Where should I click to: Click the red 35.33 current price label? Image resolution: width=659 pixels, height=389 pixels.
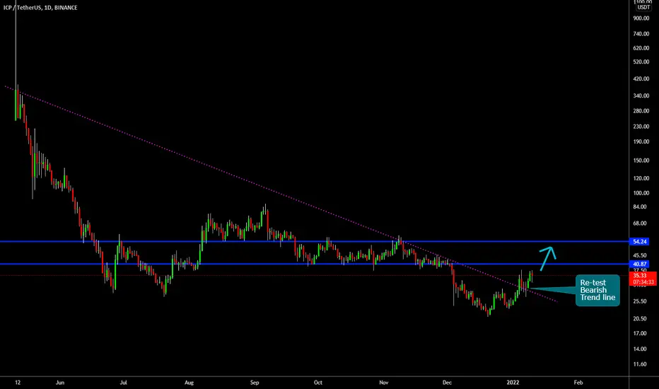pyautogui.click(x=640, y=275)
